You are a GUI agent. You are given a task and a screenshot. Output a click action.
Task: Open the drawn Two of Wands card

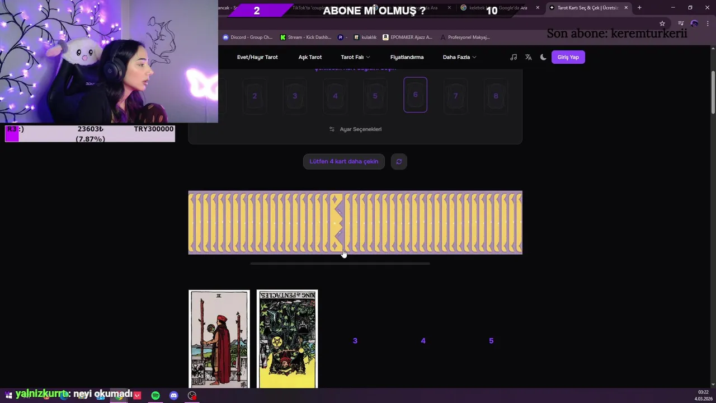219,339
